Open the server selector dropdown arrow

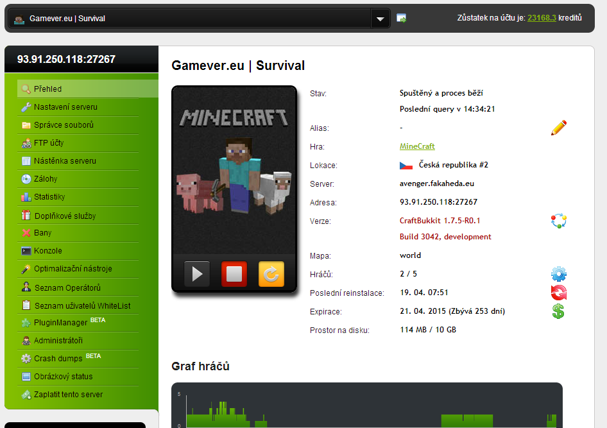click(x=380, y=19)
